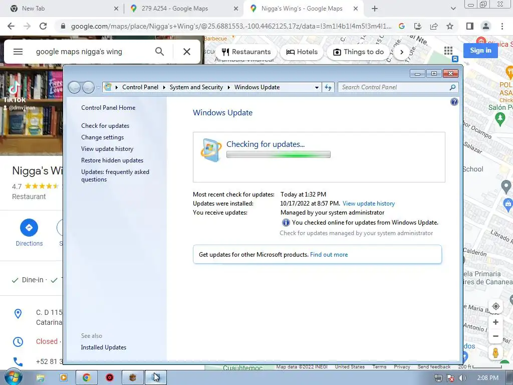Open the Action Center flag icon

[450, 378]
